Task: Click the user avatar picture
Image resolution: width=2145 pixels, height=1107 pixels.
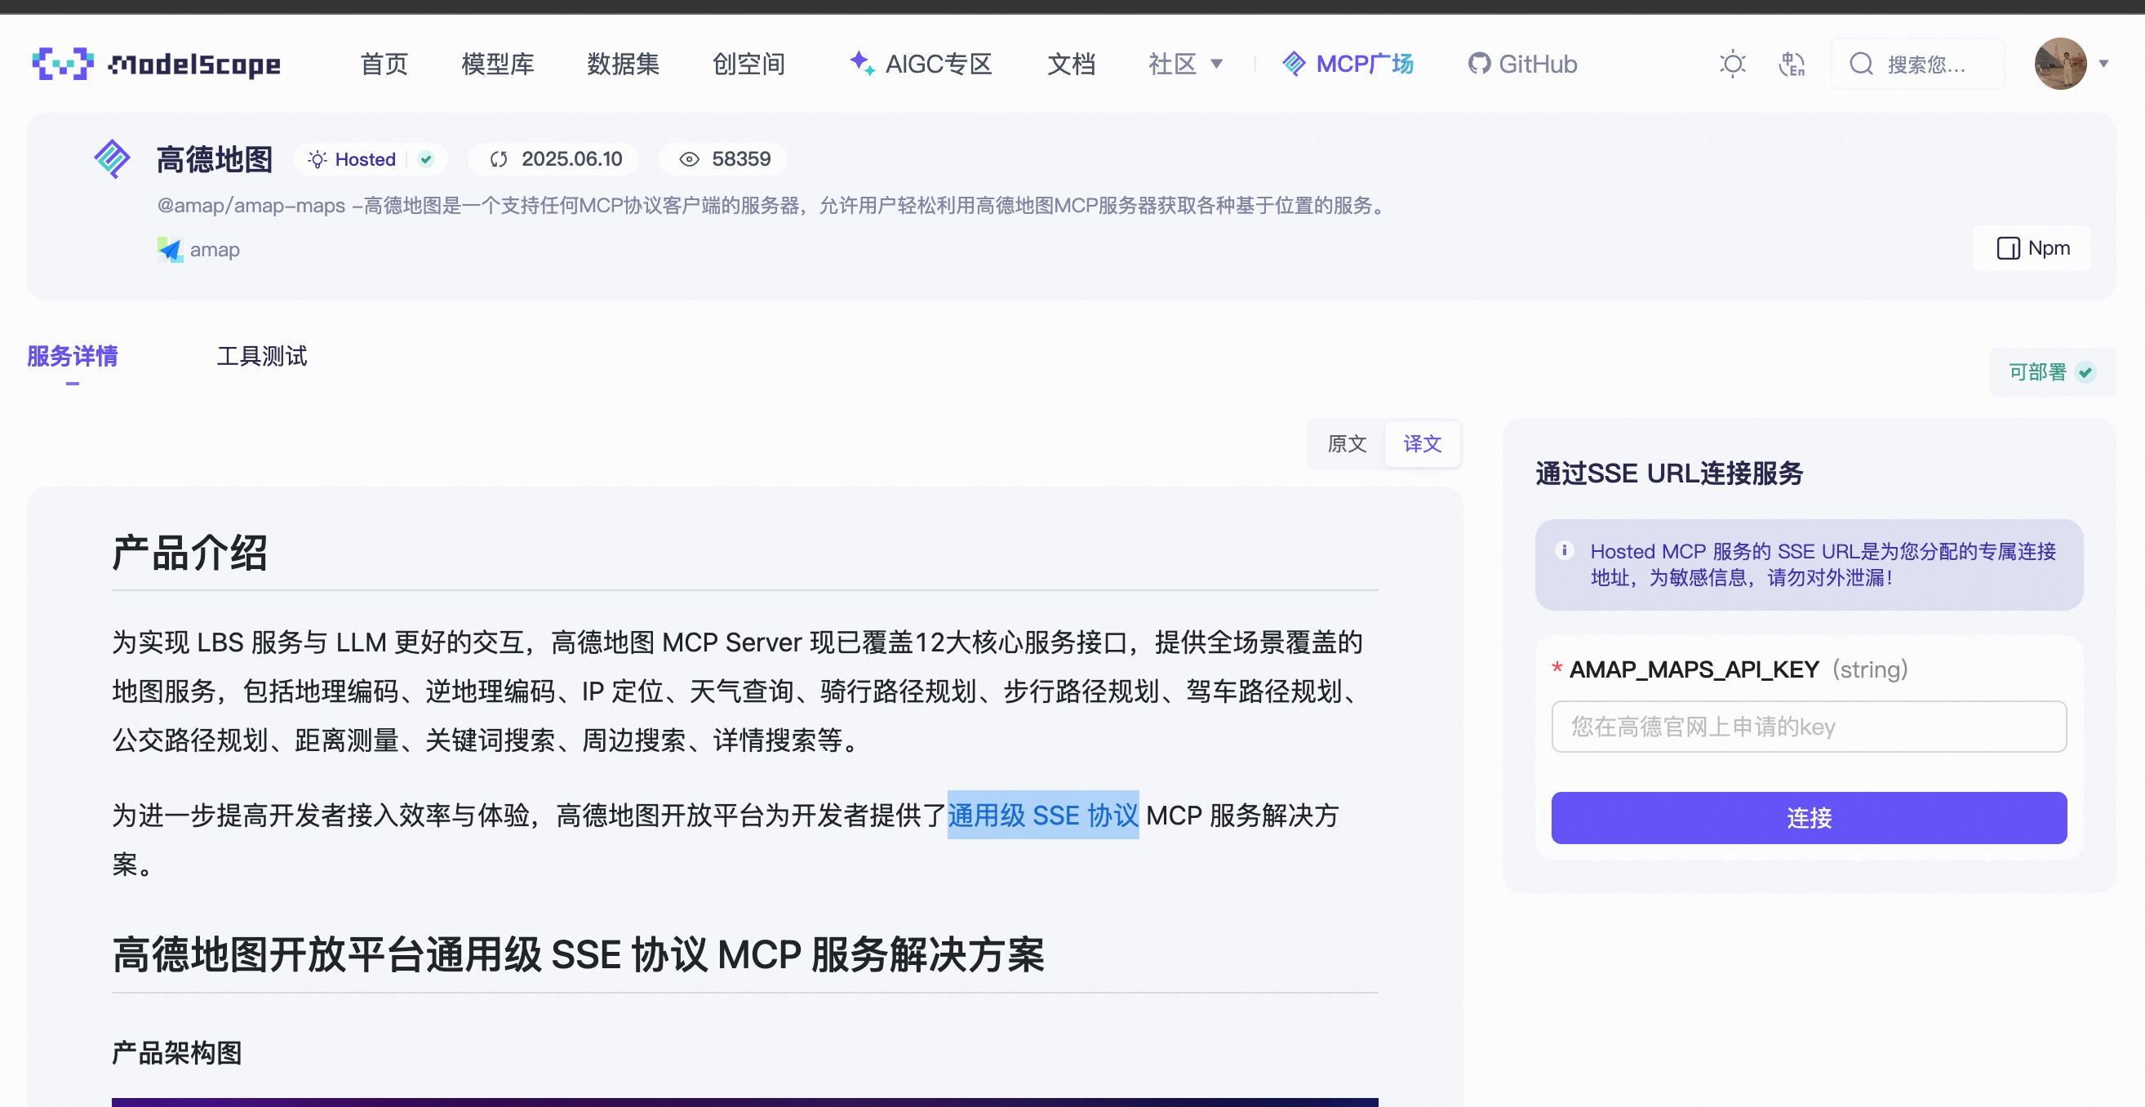Action: pyautogui.click(x=2060, y=64)
